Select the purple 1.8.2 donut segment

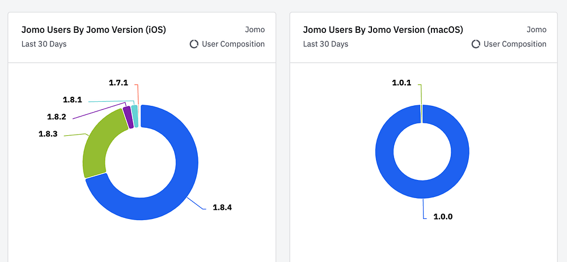(128, 118)
